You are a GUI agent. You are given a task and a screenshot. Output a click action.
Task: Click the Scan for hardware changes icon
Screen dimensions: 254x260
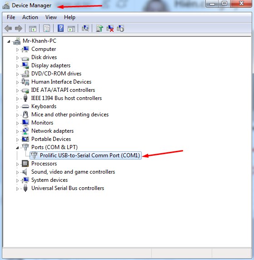tap(85, 28)
